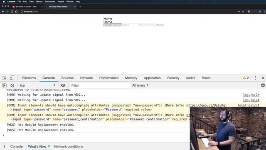
Task: Open the People menu
Action: 61,2
